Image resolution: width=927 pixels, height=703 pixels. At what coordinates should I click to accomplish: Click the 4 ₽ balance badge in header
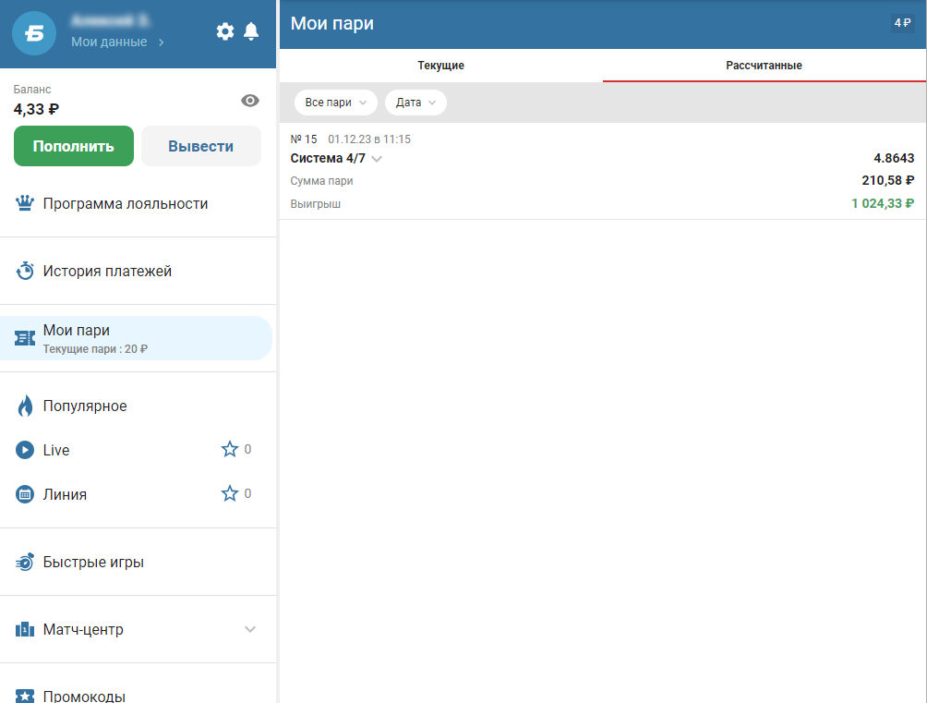(x=902, y=23)
